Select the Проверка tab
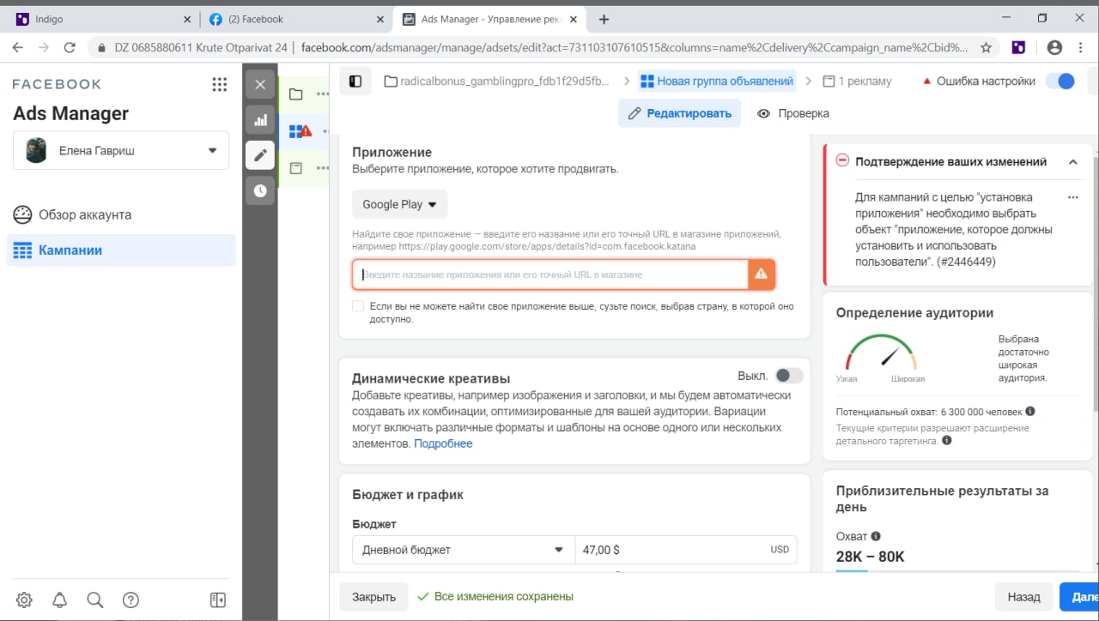This screenshot has width=1099, height=621. [x=792, y=113]
